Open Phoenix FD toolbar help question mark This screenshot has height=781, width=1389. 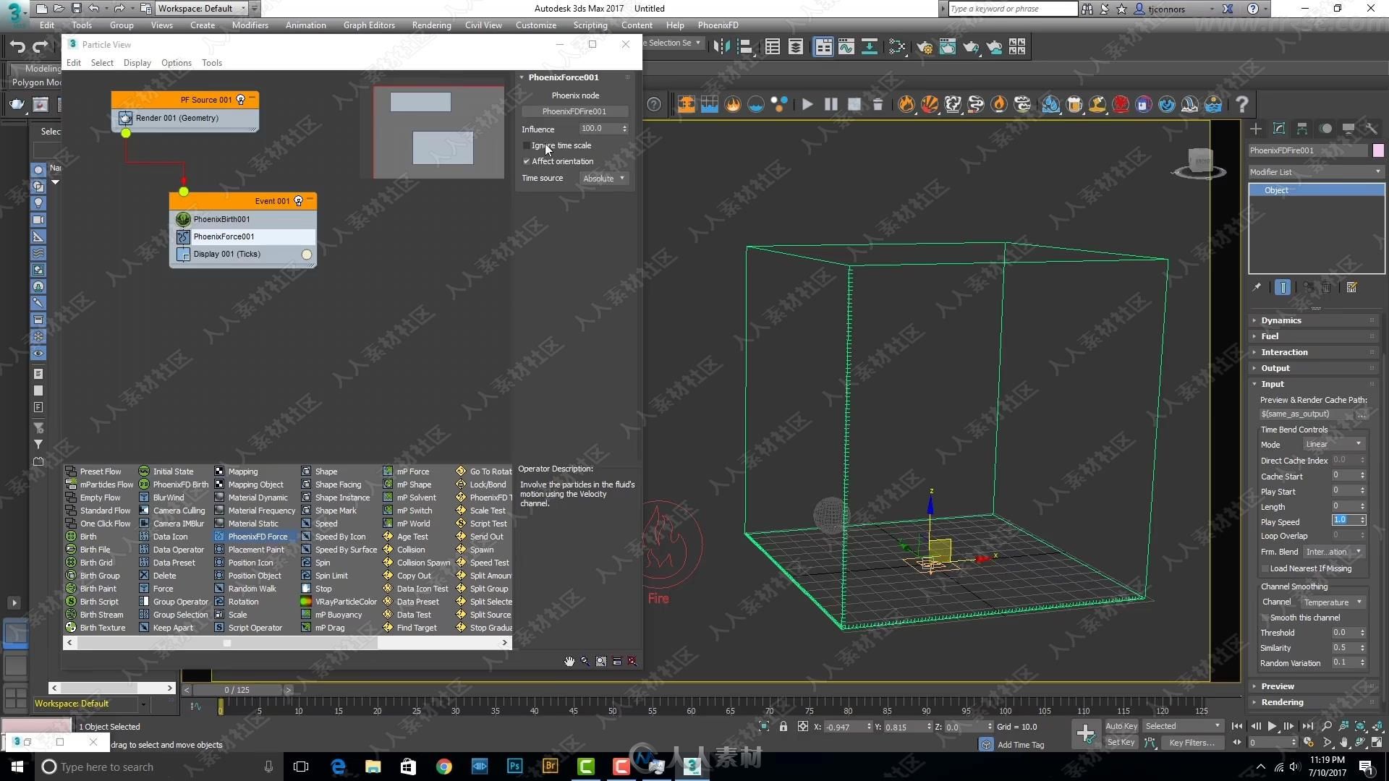pyautogui.click(x=1241, y=104)
